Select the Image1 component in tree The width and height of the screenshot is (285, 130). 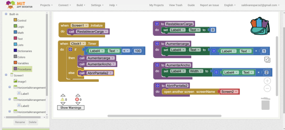pyautogui.click(x=22, y=81)
